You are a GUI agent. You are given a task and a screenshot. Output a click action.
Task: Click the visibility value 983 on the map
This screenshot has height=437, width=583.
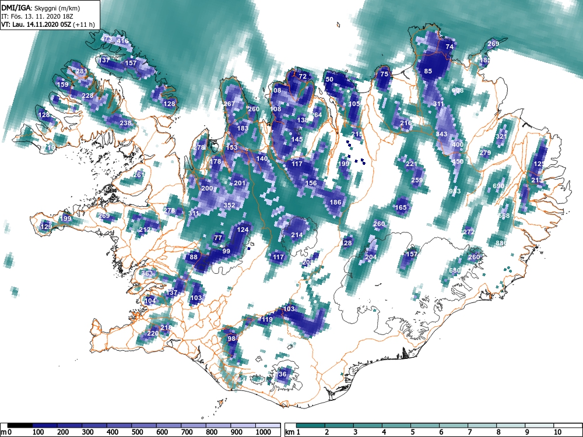(454, 191)
